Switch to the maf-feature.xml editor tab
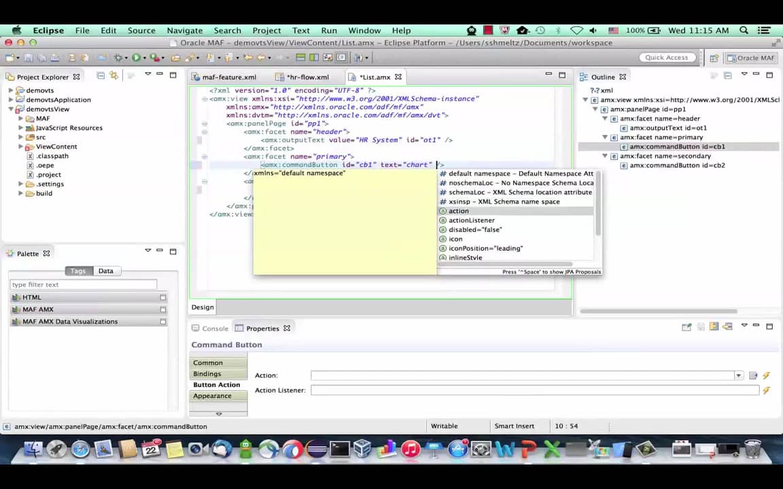The image size is (783, 489). [224, 77]
